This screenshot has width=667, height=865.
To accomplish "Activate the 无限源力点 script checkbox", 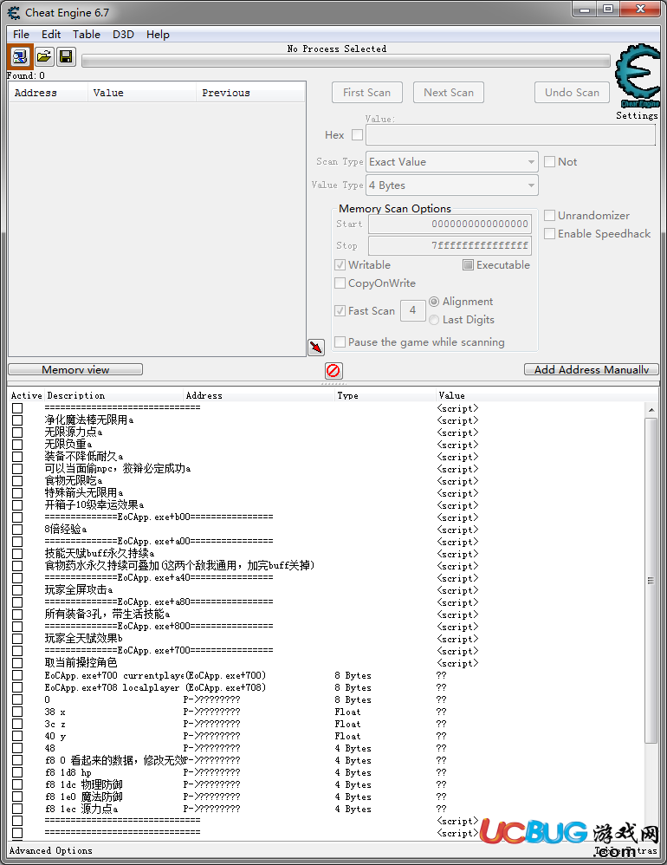I will pyautogui.click(x=17, y=432).
